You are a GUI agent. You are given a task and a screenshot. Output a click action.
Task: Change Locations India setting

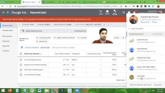(28, 24)
